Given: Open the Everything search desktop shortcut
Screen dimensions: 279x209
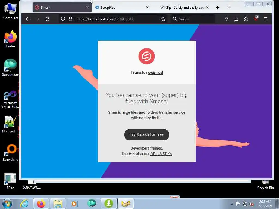Looking at the screenshot, I should [11, 152].
